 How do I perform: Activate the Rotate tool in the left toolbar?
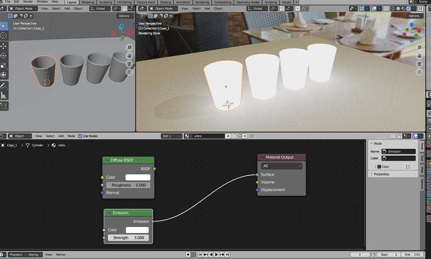(4, 56)
